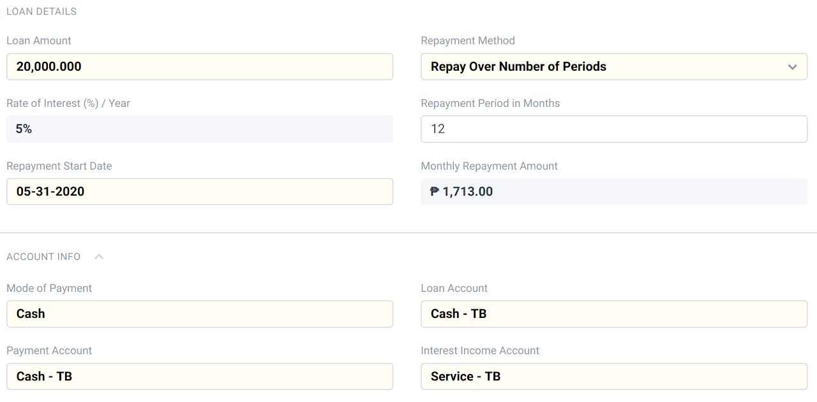Click the "Repayment Period in Months" label text

[490, 103]
